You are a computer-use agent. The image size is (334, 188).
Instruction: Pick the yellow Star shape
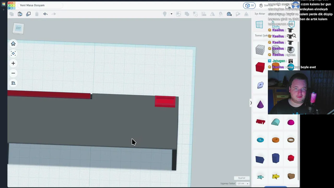point(276,177)
